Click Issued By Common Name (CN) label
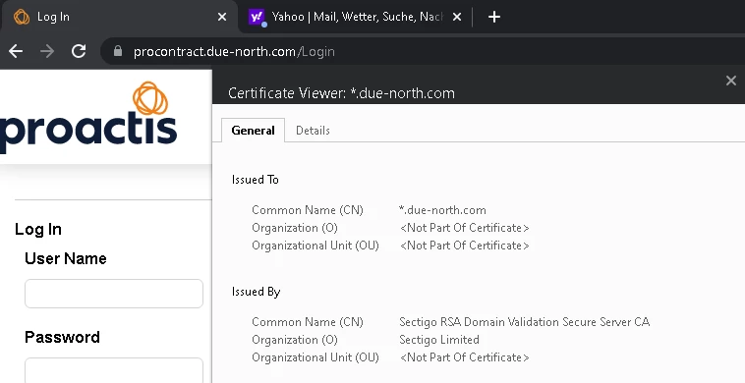745x383 pixels. pyautogui.click(x=308, y=322)
